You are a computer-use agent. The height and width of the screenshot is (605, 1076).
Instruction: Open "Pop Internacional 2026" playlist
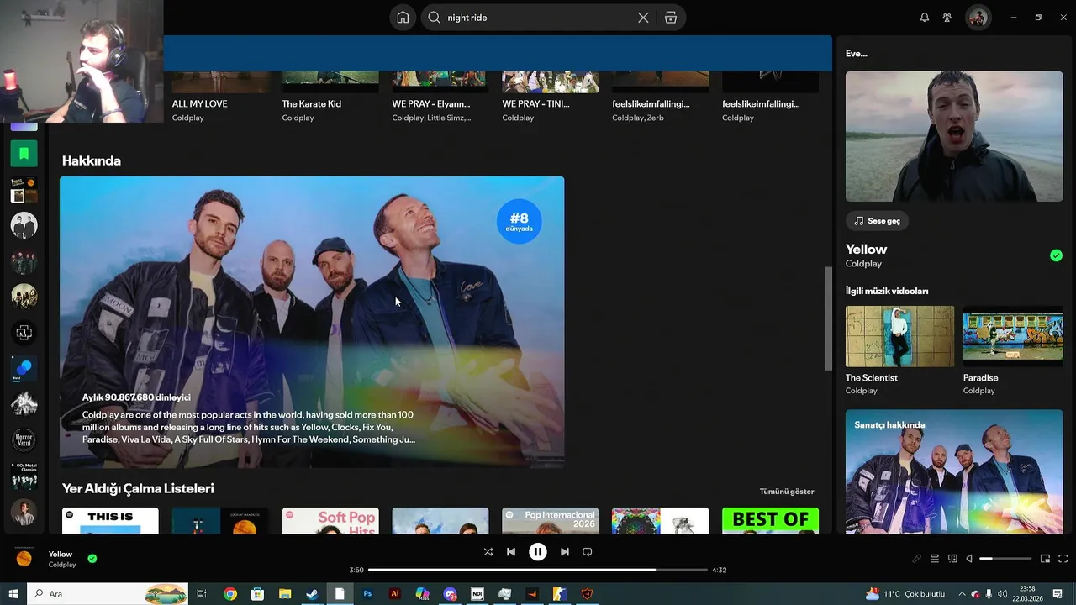tap(551, 520)
